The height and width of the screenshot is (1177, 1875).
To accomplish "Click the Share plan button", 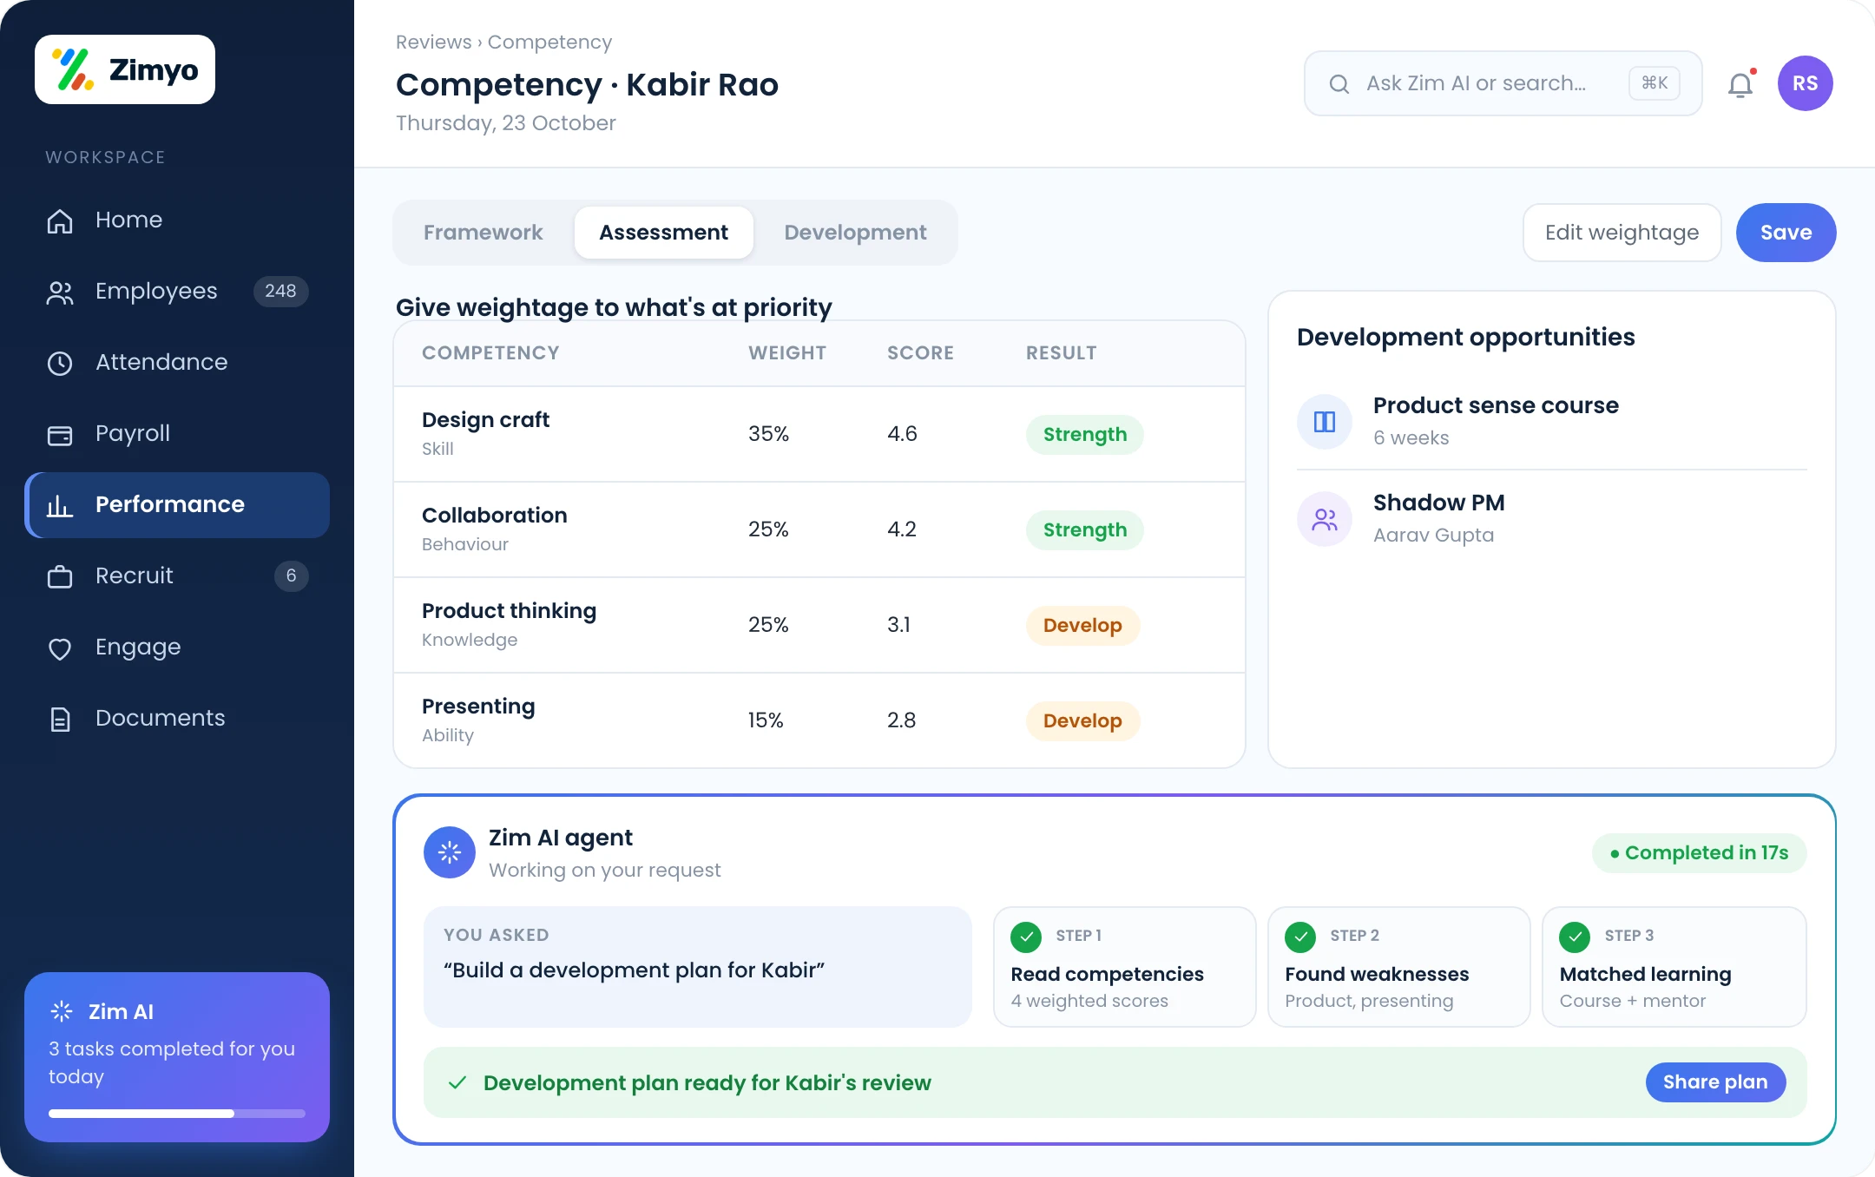I will pyautogui.click(x=1715, y=1082).
